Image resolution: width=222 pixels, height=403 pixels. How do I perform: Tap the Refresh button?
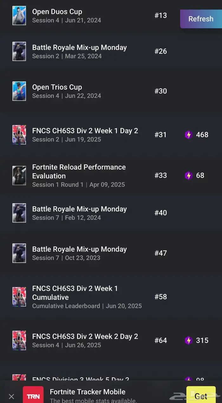point(201,19)
